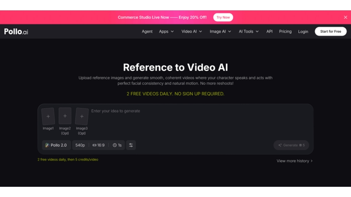Image resolution: width=351 pixels, height=197 pixels.
Task: Change the 16:9 aspect ratio setting
Action: point(99,145)
